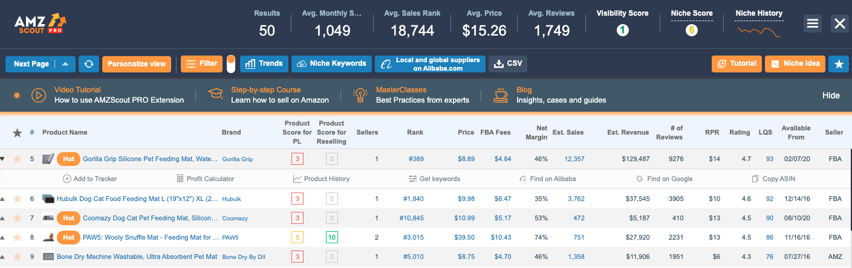Play the Video Tutorial icon

pyautogui.click(x=38, y=95)
